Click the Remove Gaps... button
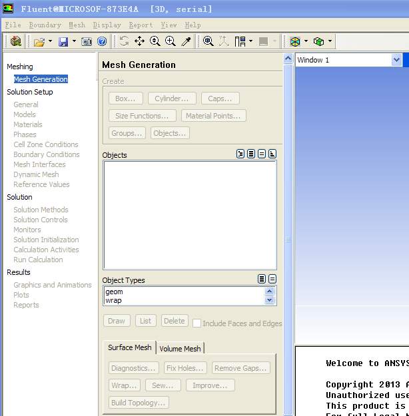The height and width of the screenshot is (416, 409). pyautogui.click(x=240, y=368)
